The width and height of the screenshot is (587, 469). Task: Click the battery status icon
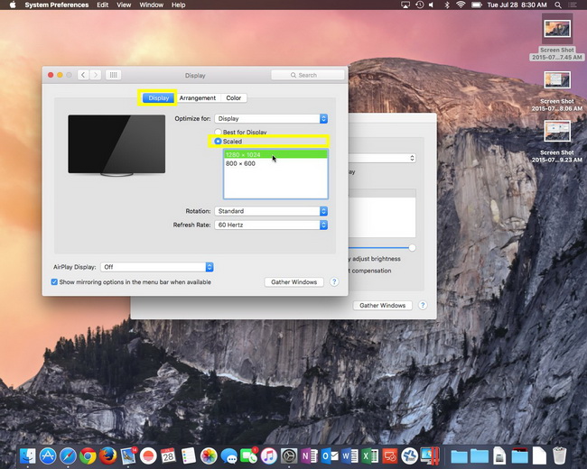[x=476, y=5]
